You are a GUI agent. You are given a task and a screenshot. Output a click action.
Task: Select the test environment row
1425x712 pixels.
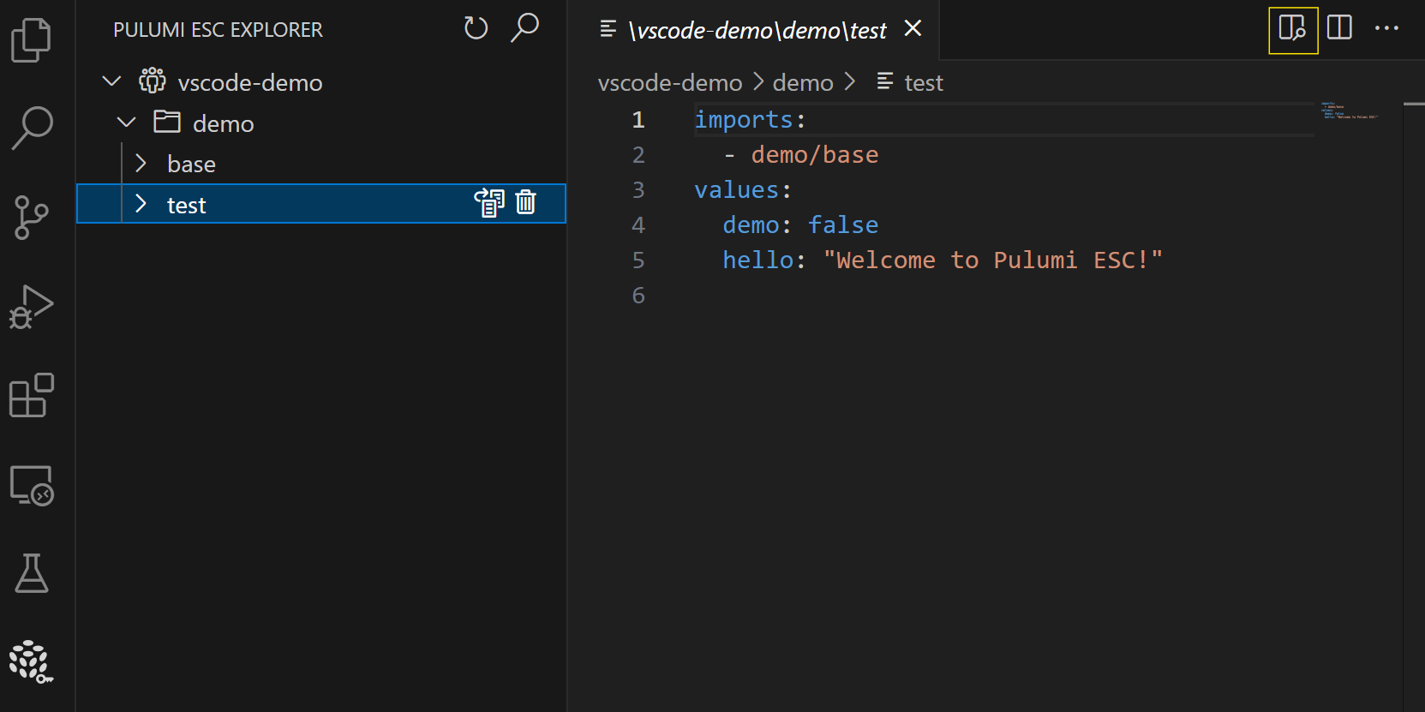coord(321,204)
